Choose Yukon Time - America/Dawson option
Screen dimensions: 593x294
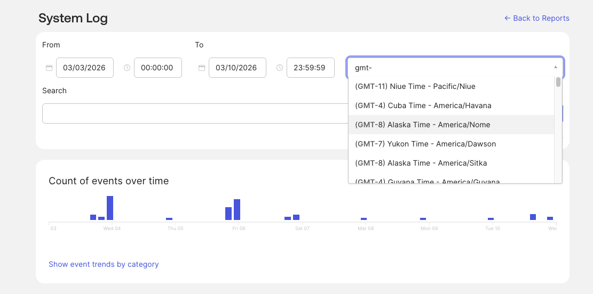pyautogui.click(x=451, y=144)
